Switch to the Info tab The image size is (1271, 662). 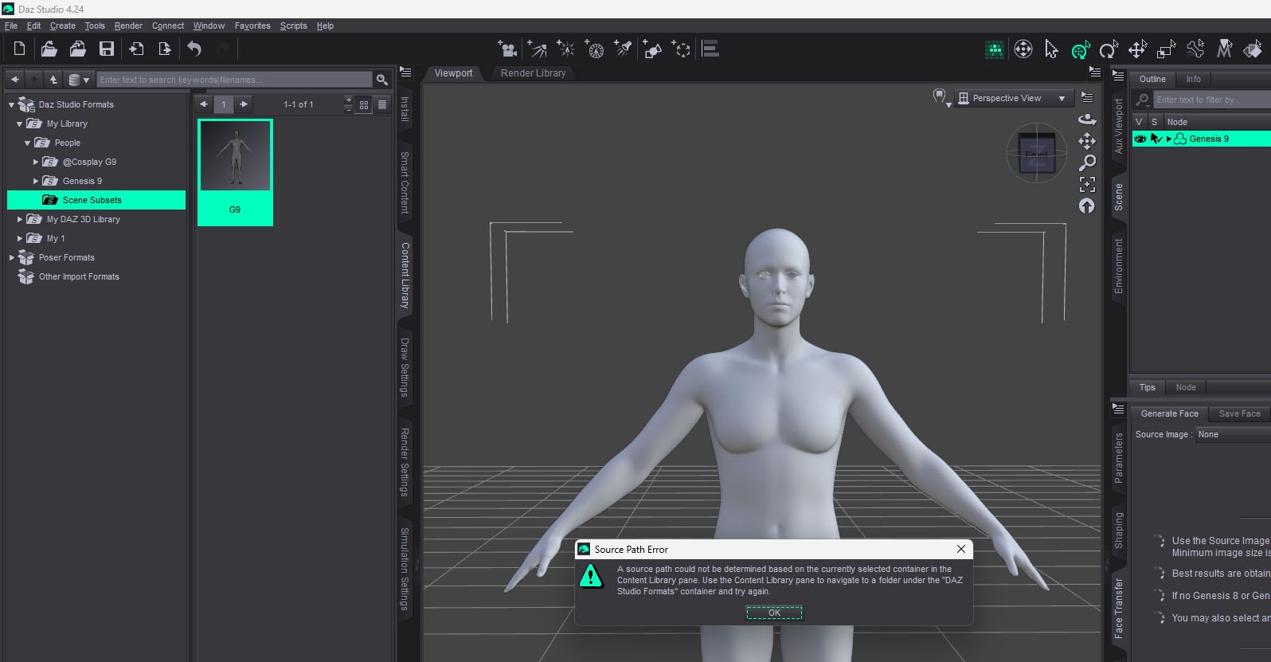click(1193, 79)
